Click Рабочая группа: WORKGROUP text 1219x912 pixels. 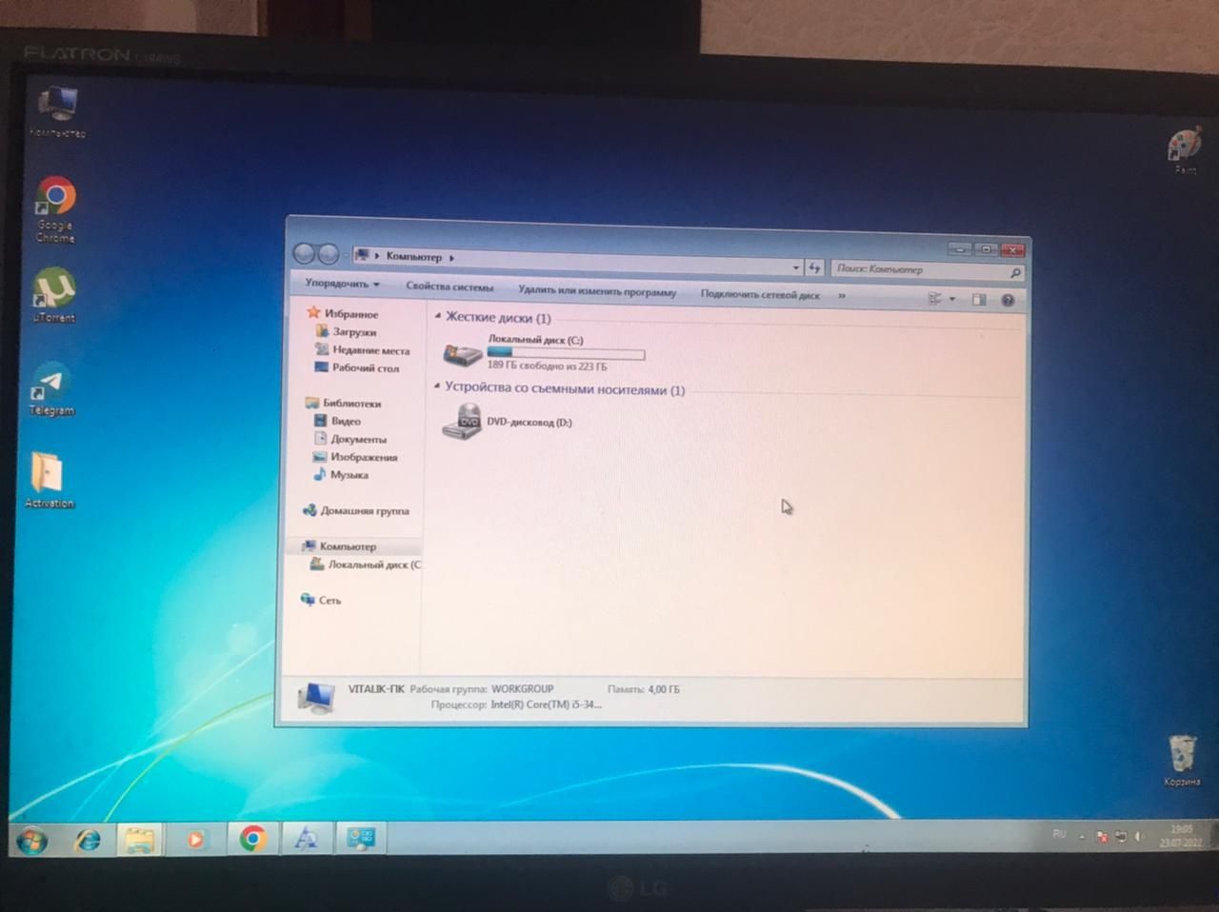point(482,689)
